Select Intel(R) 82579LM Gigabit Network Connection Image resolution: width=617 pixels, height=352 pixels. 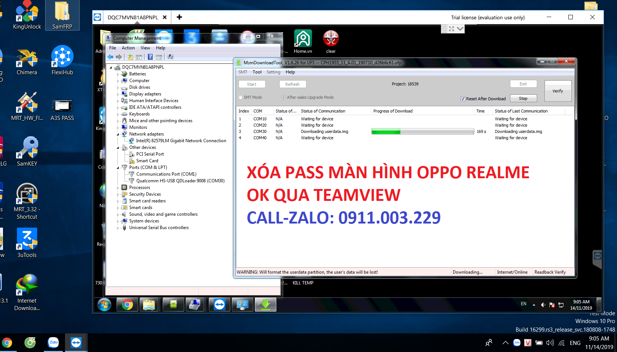(x=181, y=141)
